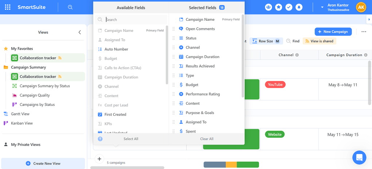The height and width of the screenshot is (169, 372).
Task: Click the Open Comments field icon
Action: point(181,29)
